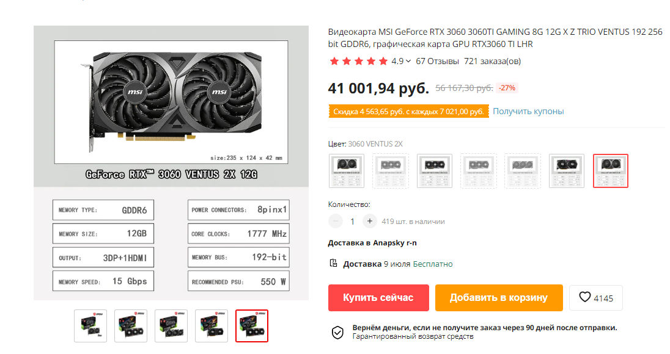Click the minus quantity decrease button
This screenshot has height=354, width=670.
pyautogui.click(x=336, y=221)
